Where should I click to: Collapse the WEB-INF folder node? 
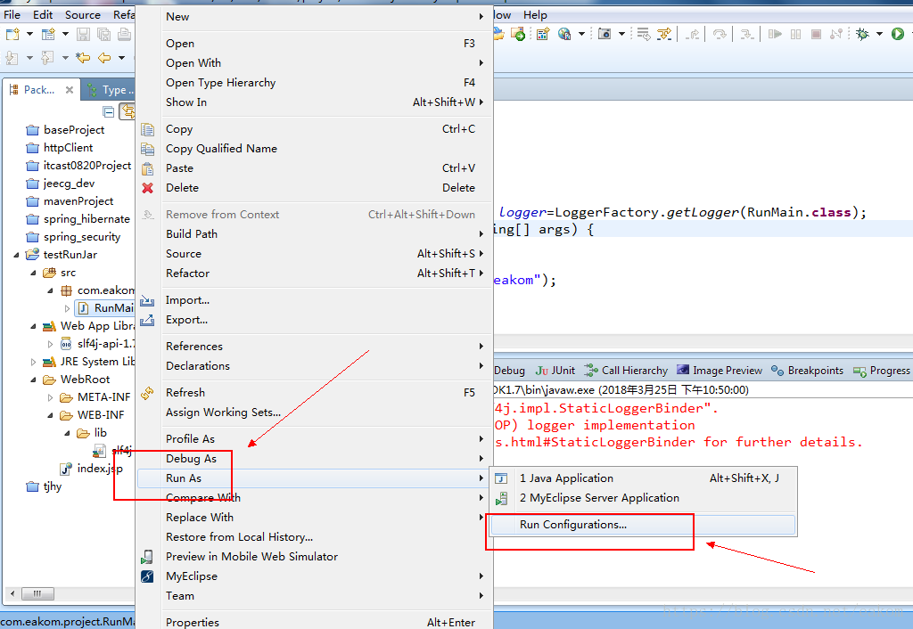click(x=50, y=415)
